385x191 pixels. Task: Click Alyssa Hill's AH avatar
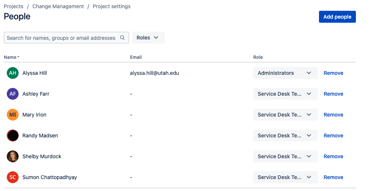coord(13,73)
